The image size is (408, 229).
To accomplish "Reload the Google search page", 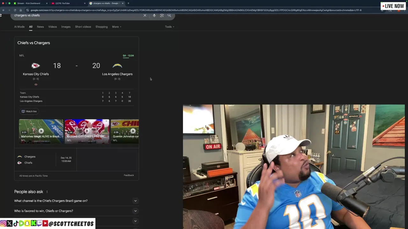I will point(15,10).
